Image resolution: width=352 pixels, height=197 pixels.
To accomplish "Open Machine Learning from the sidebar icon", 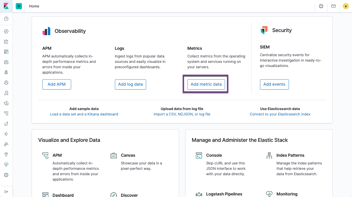I will pos(6,83).
